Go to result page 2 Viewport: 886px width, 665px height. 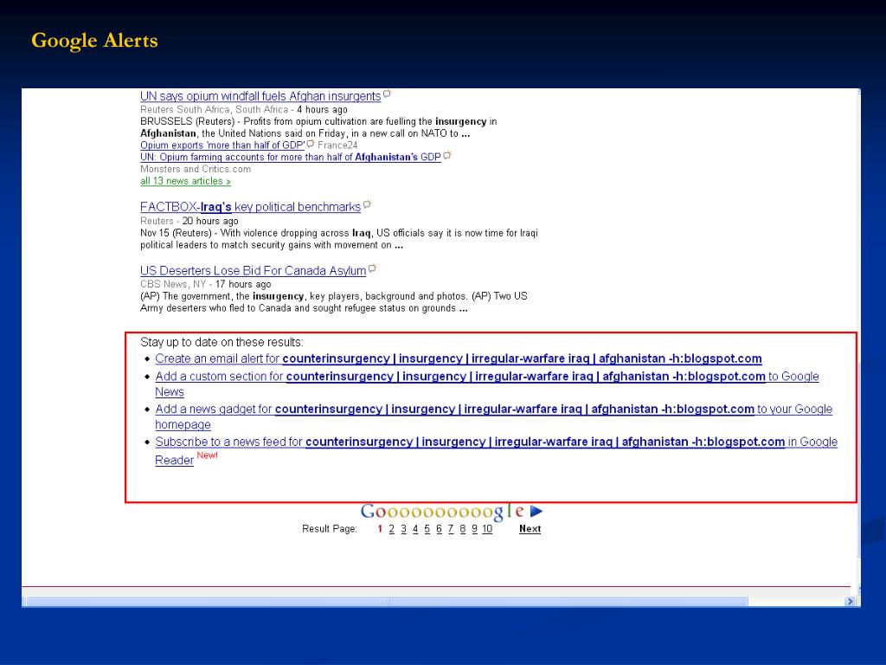click(x=392, y=529)
